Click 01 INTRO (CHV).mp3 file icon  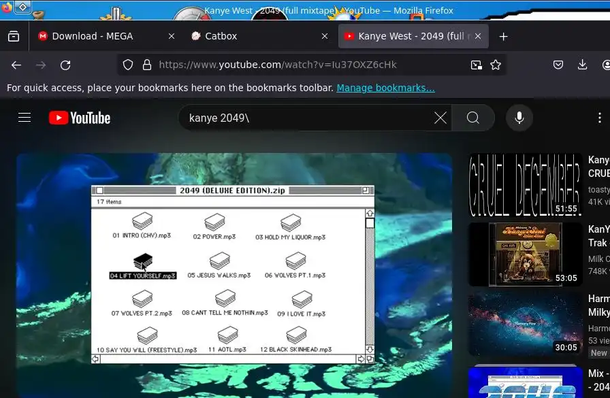pyautogui.click(x=142, y=220)
